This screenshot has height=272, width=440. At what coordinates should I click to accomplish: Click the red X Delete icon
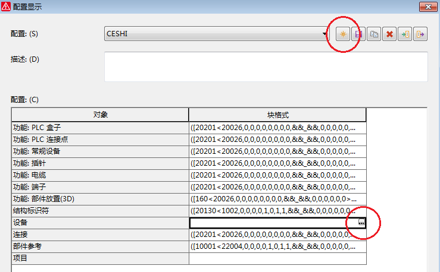(389, 34)
